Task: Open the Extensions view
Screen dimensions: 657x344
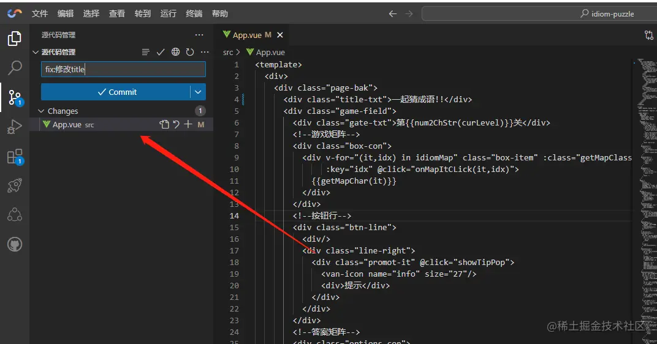Action: [15, 157]
